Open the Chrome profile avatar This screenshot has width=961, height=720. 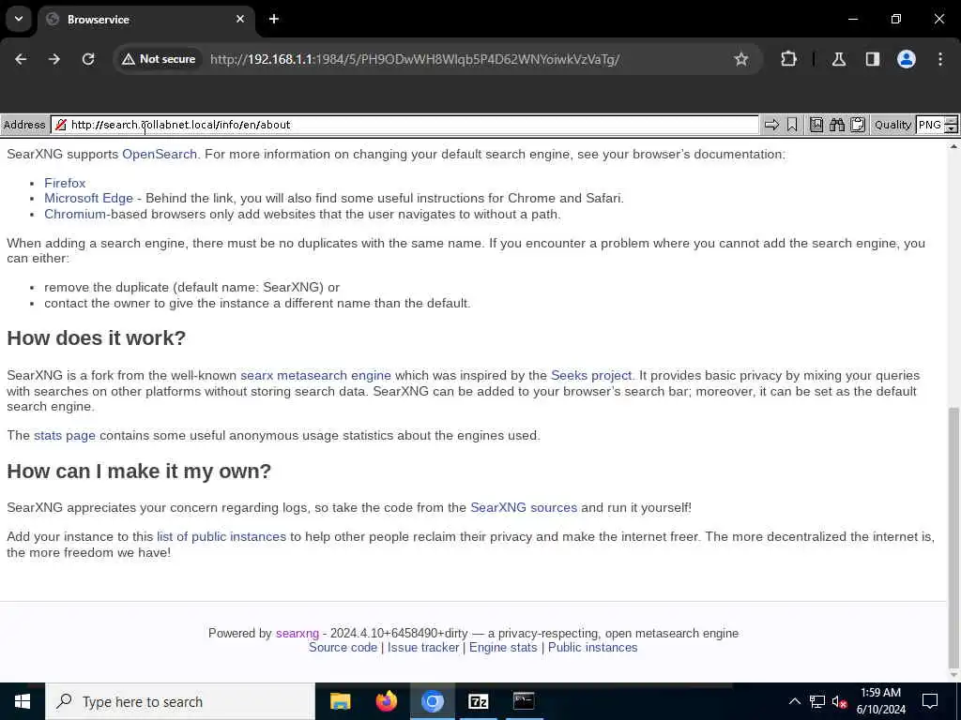coord(907,59)
